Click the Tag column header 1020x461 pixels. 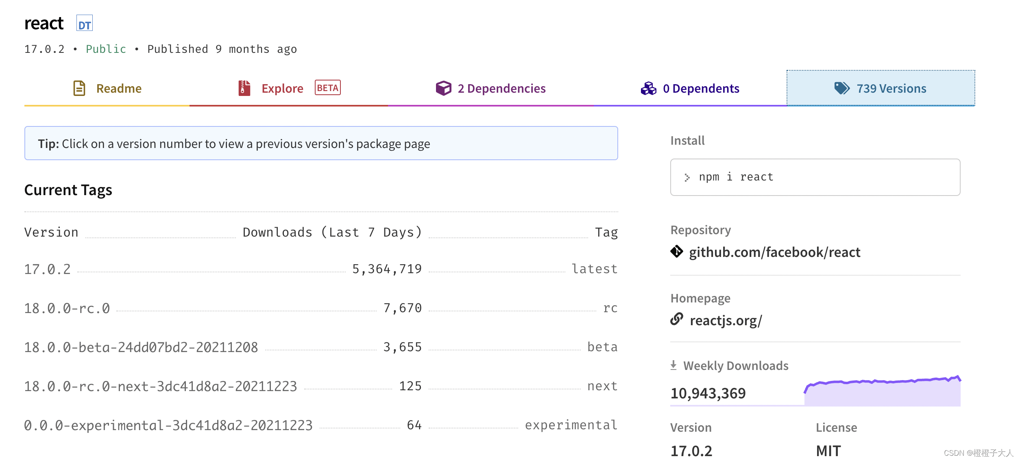[606, 233]
